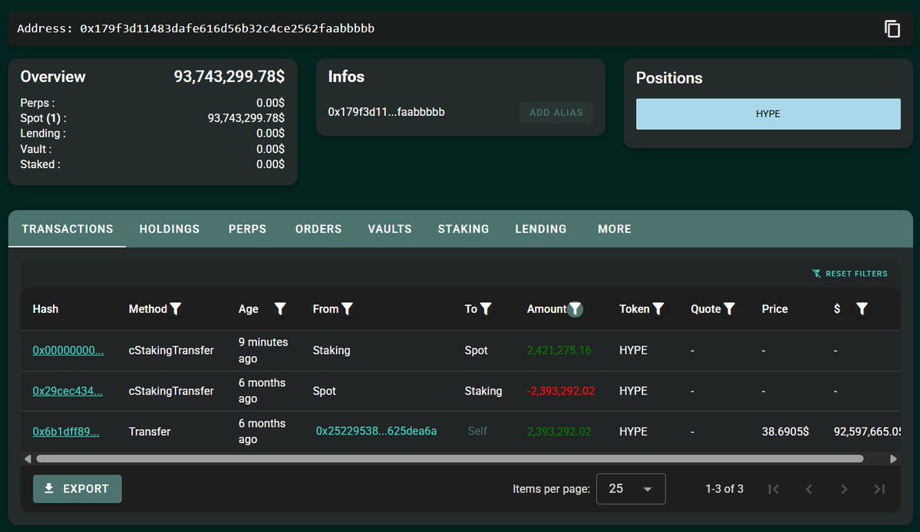Open transaction hash 0x00000000...
920x532 pixels.
[68, 350]
